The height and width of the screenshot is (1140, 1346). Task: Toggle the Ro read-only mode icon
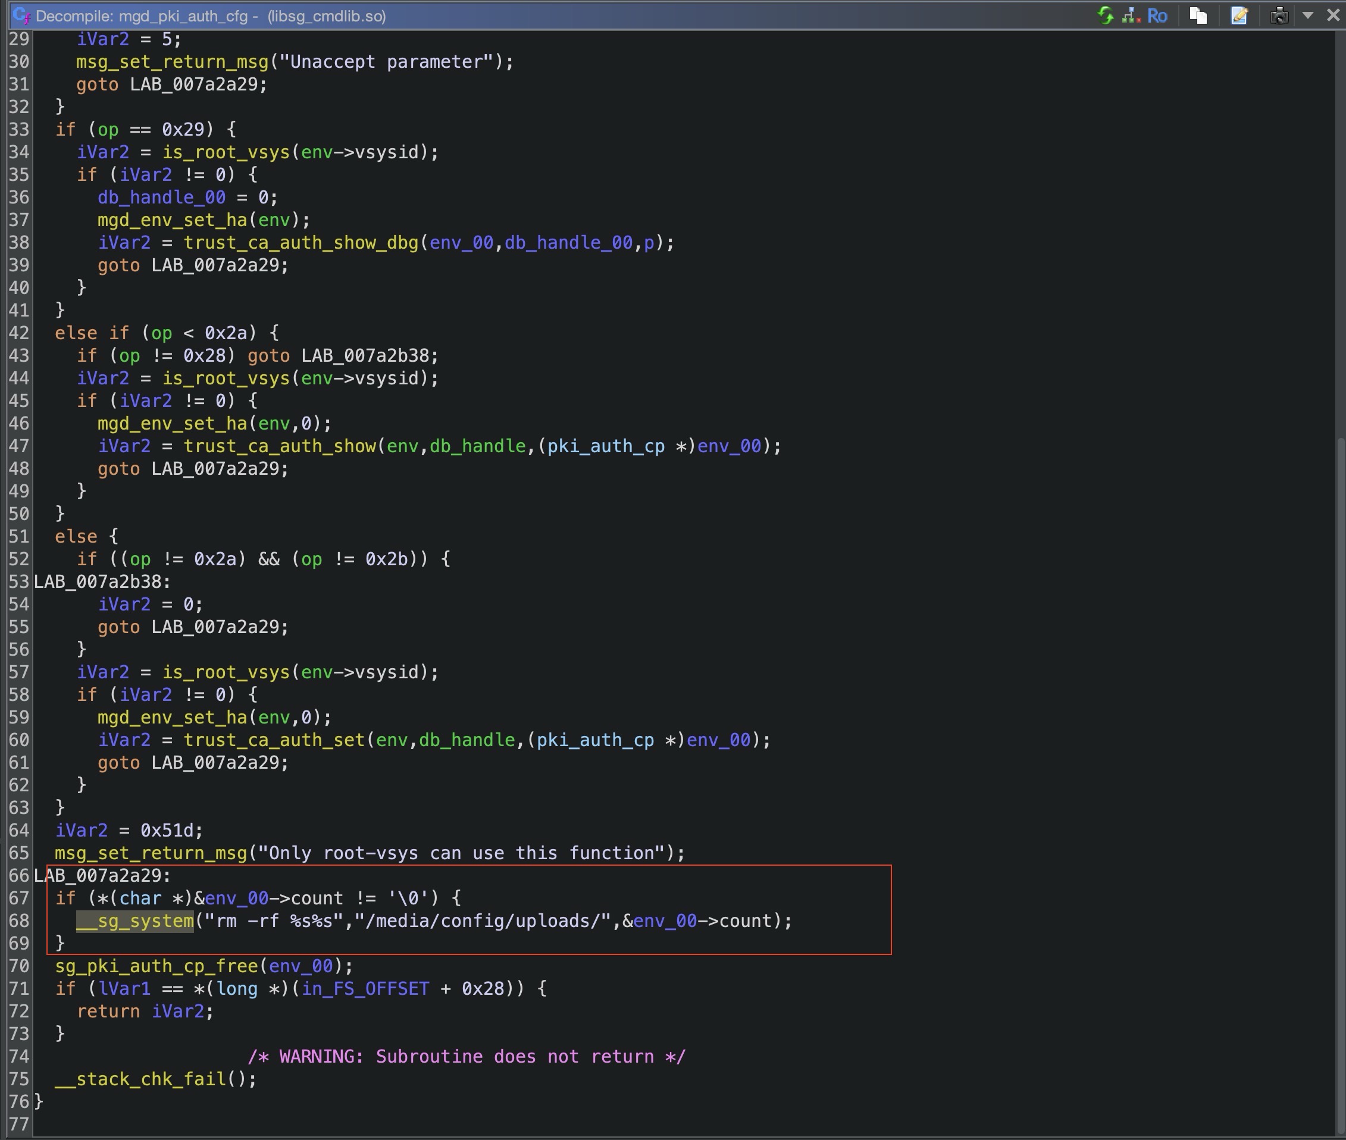[1157, 15]
